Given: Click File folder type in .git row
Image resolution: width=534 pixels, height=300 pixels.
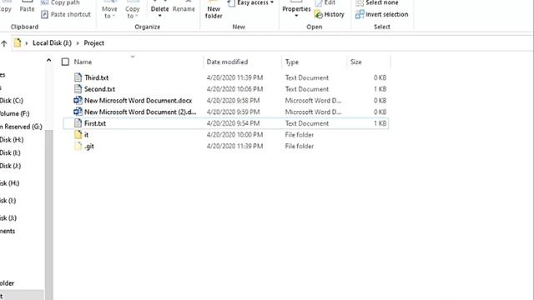Looking at the screenshot, I should tap(300, 147).
